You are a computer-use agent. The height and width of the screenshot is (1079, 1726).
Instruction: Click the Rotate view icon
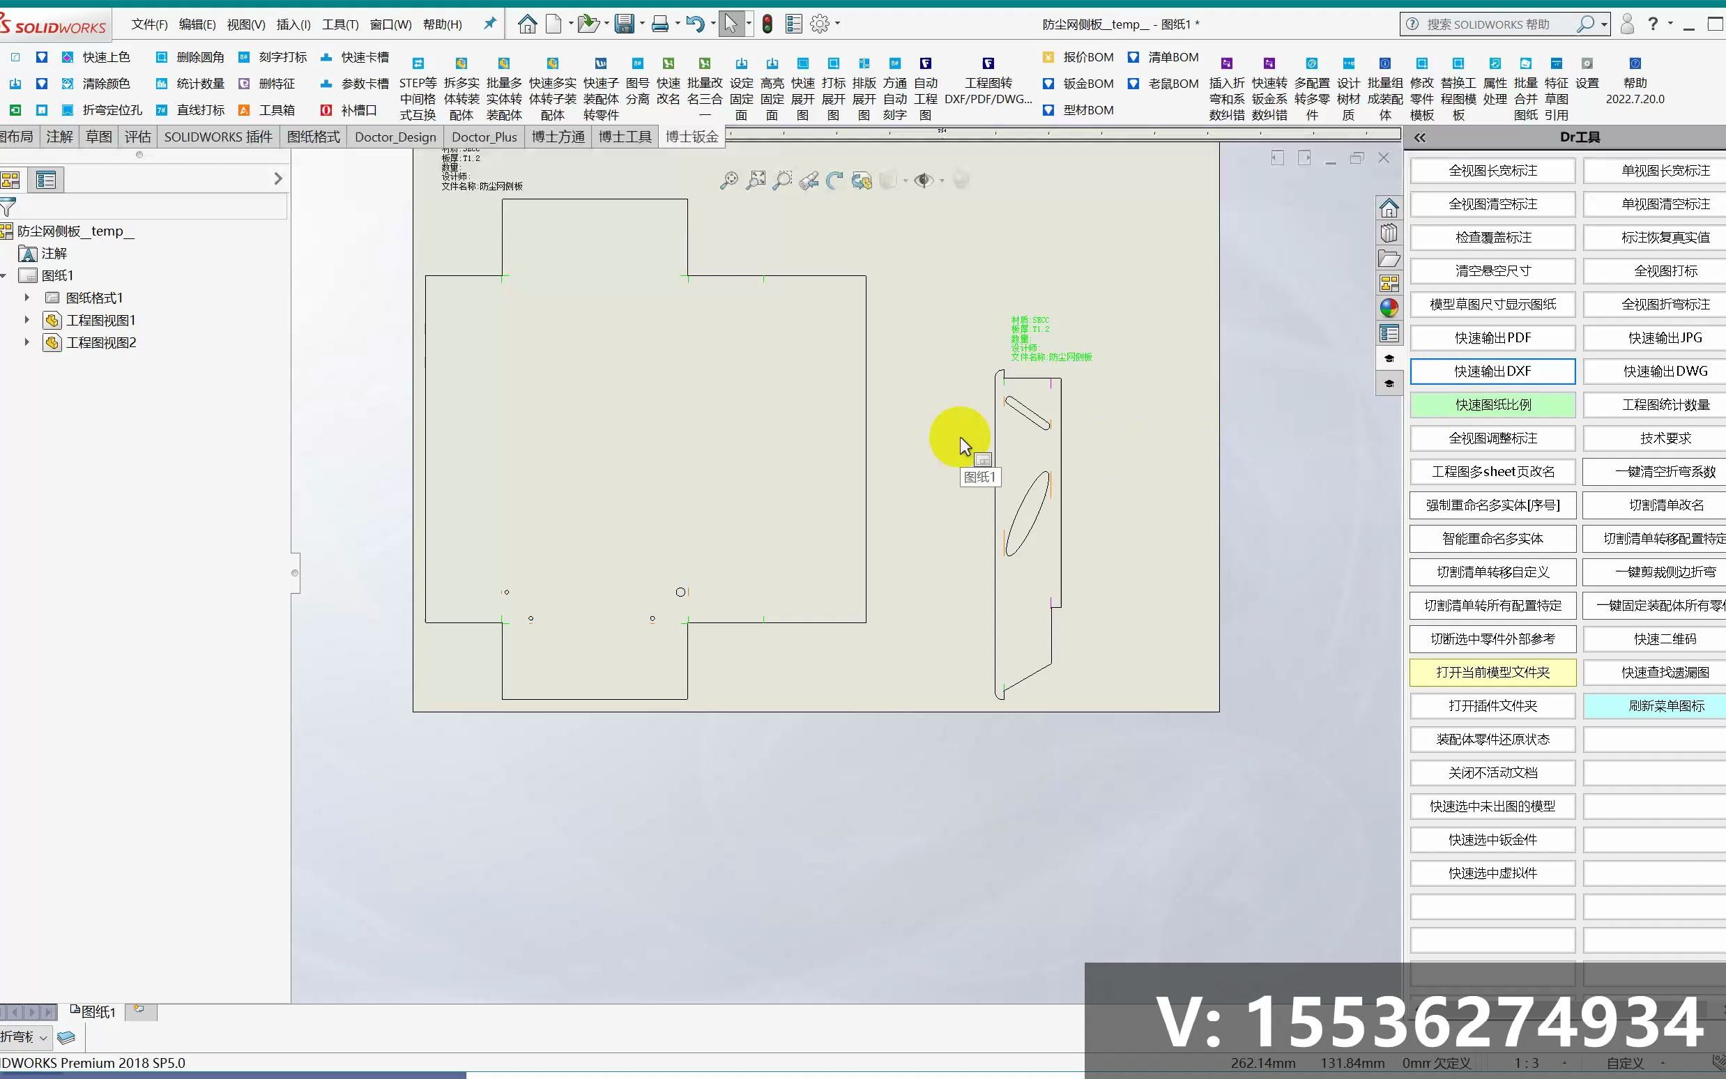pyautogui.click(x=835, y=181)
